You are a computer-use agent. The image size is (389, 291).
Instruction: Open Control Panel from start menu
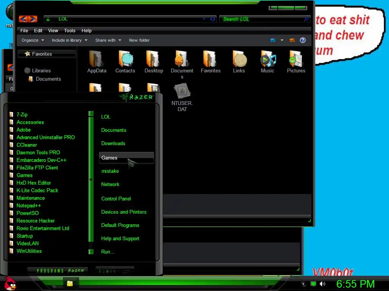point(116,199)
